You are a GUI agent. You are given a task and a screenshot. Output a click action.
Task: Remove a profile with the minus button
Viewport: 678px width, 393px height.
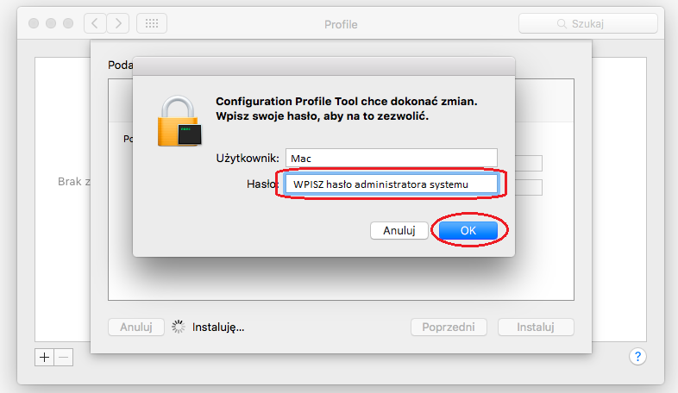(64, 356)
